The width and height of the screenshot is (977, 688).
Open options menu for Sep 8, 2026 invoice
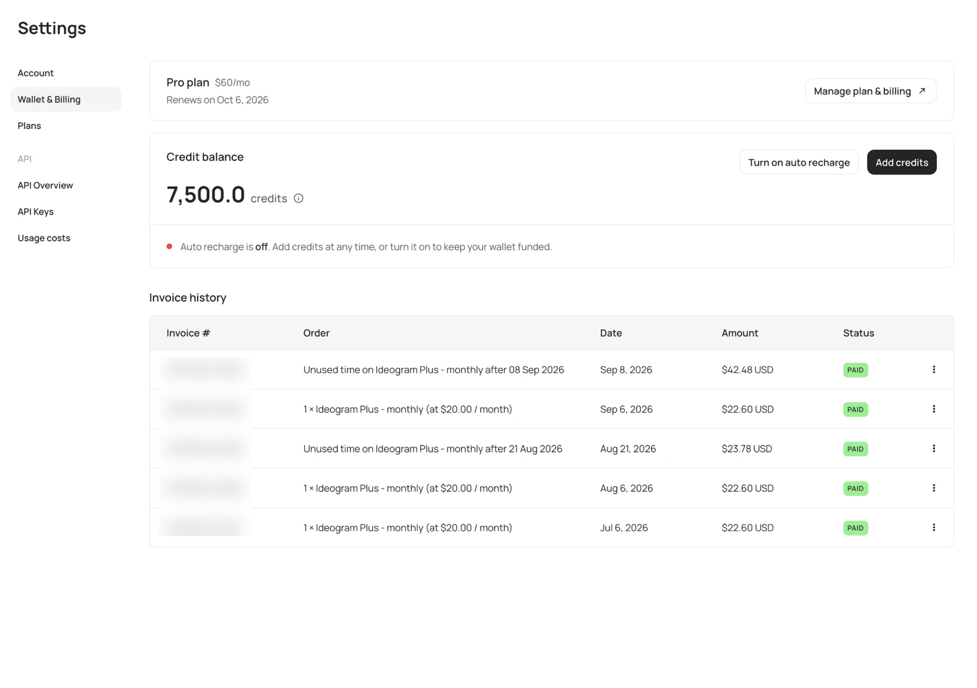[x=934, y=370]
